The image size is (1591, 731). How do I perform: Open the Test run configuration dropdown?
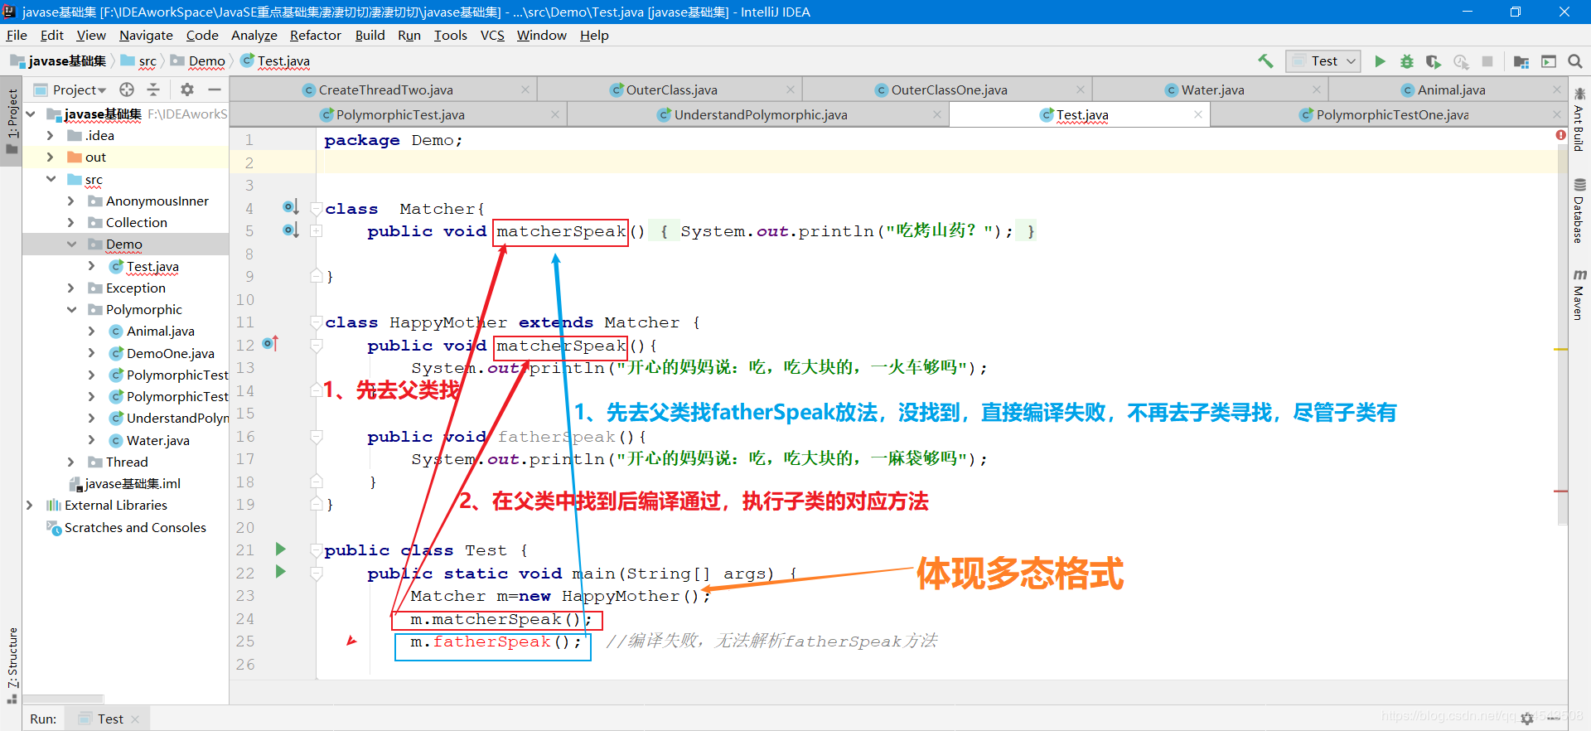[x=1323, y=61]
